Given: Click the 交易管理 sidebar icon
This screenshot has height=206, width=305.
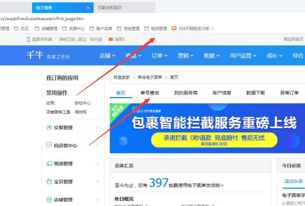Looking at the screenshot, I should (x=49, y=127).
